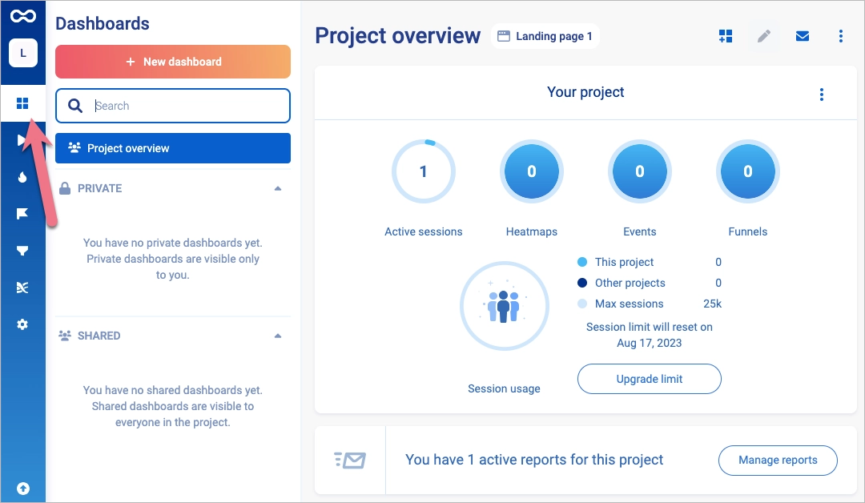The width and height of the screenshot is (865, 503).
Task: Open the Recordings section in the sidebar
Action: coord(22,140)
